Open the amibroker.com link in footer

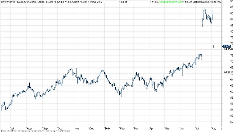(x=61, y=131)
